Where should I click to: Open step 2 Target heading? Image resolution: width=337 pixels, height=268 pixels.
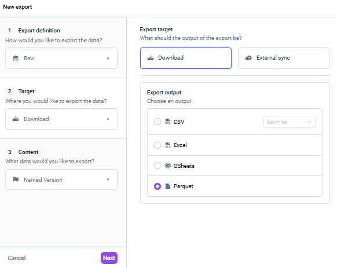(26, 91)
